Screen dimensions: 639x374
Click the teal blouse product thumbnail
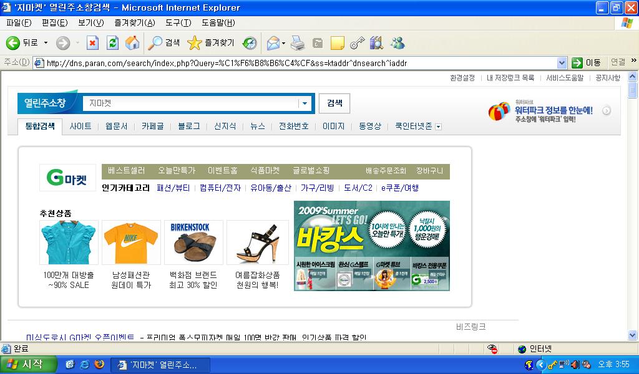[69, 242]
